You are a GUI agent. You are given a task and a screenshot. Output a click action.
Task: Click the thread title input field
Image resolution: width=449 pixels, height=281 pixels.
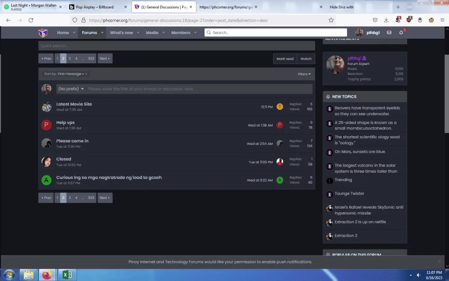point(199,89)
